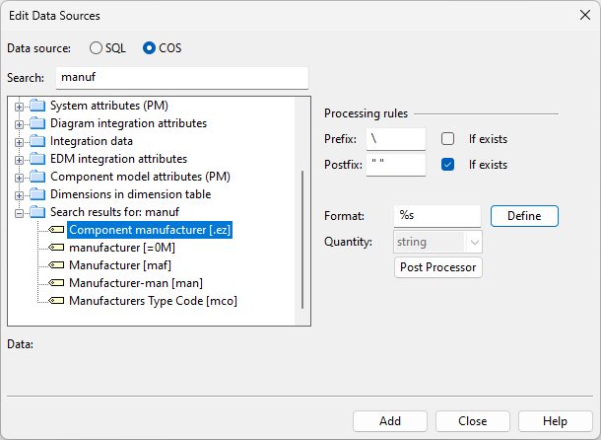
Task: Click the Dimensions in dimension table folder icon
Action: click(37, 194)
